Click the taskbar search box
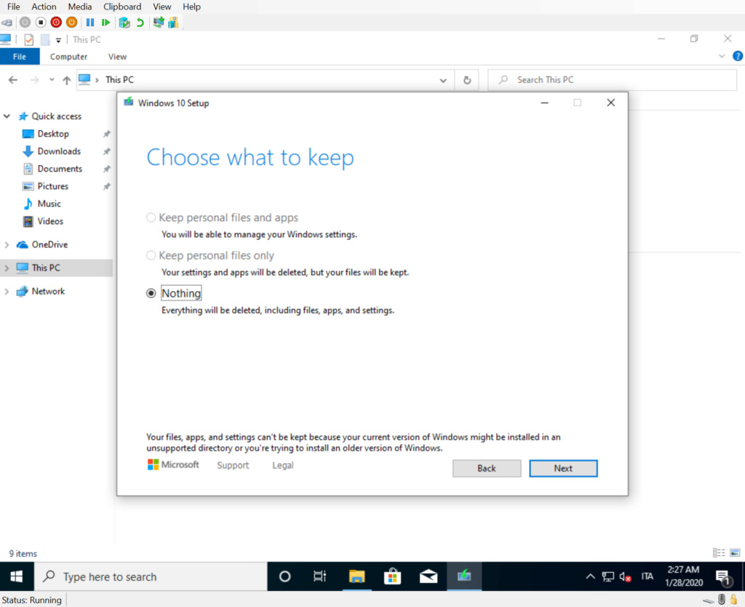The height and width of the screenshot is (607, 745). [x=151, y=576]
